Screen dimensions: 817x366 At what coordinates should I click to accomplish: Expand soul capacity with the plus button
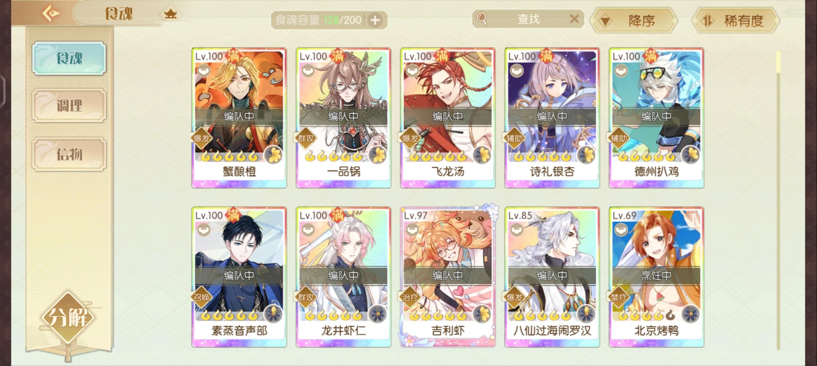pos(375,20)
